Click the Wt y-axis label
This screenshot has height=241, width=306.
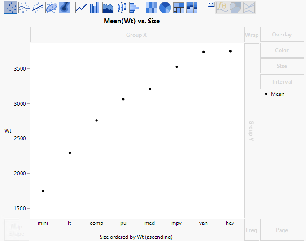[8, 131]
